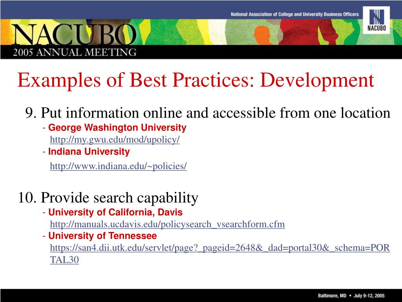Open the University of Tennessee portal link
Image resolution: width=402 pixels, height=302 pixels.
pyautogui.click(x=220, y=254)
